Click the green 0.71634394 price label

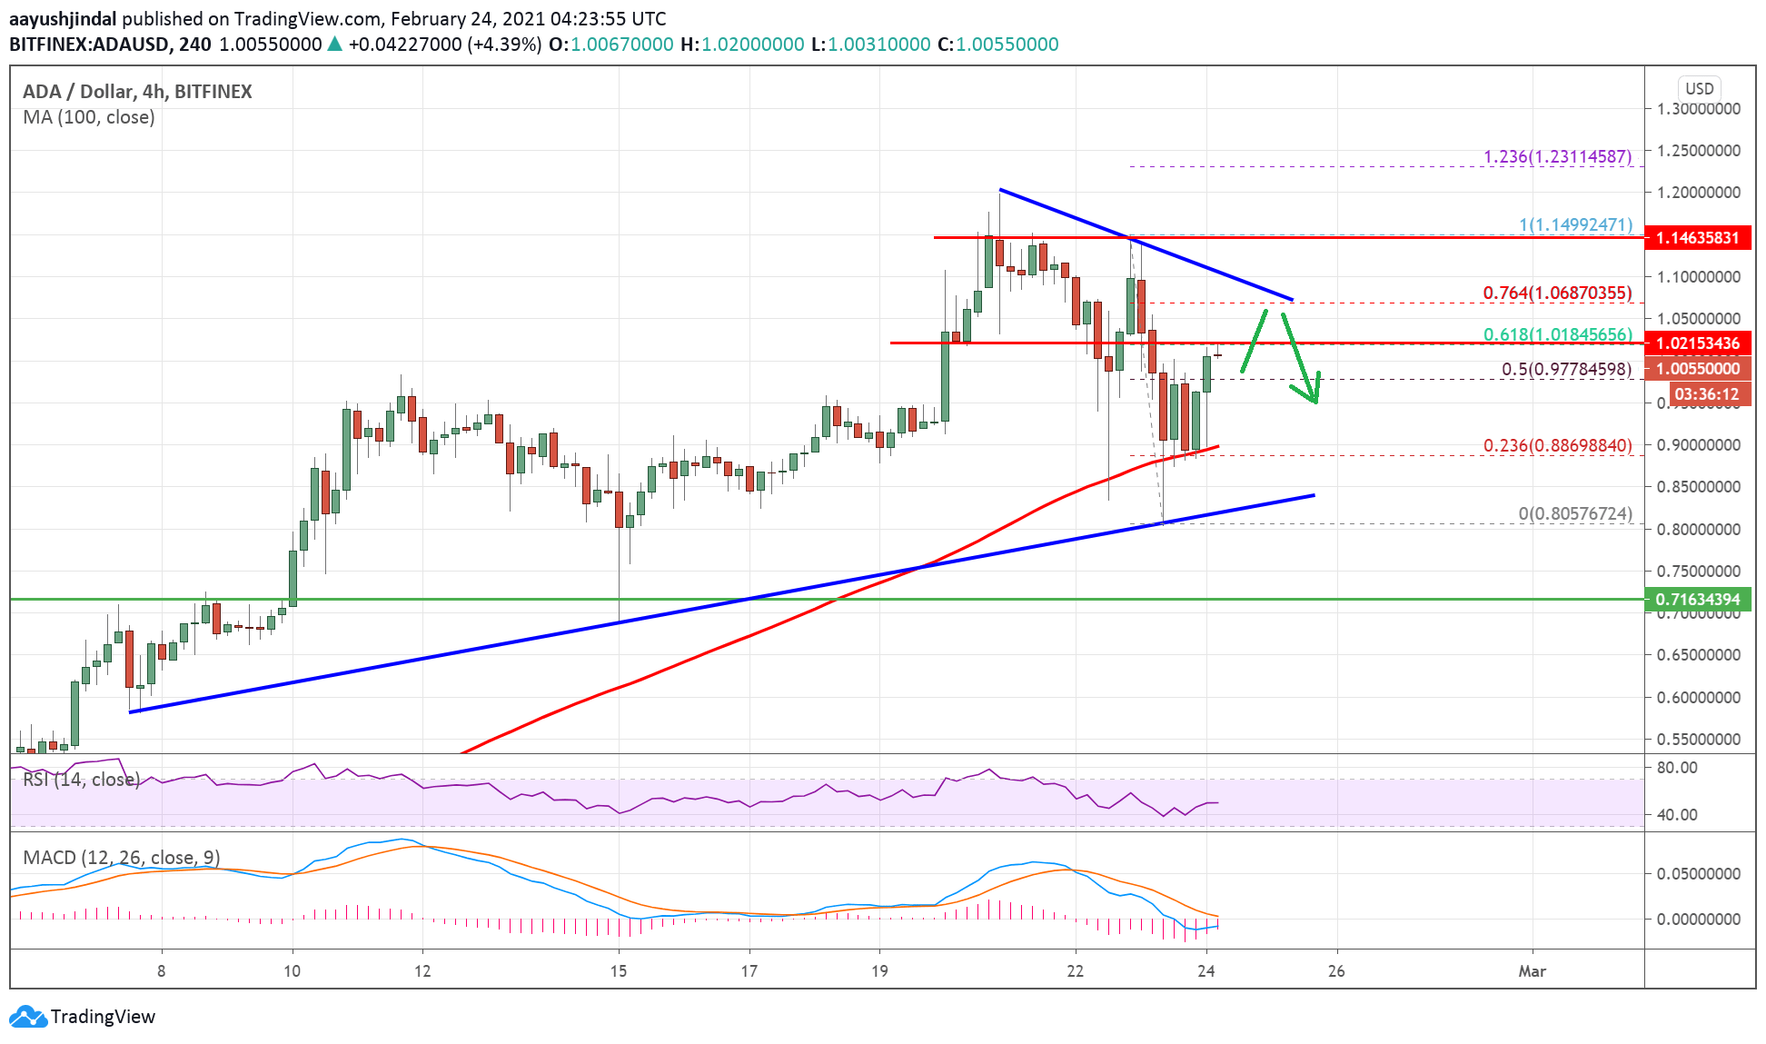[1697, 599]
